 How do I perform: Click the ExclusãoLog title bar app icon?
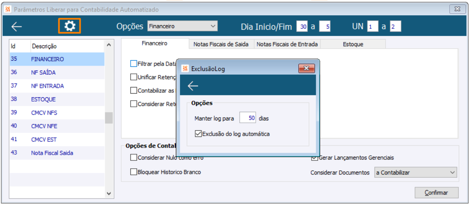tap(185, 68)
